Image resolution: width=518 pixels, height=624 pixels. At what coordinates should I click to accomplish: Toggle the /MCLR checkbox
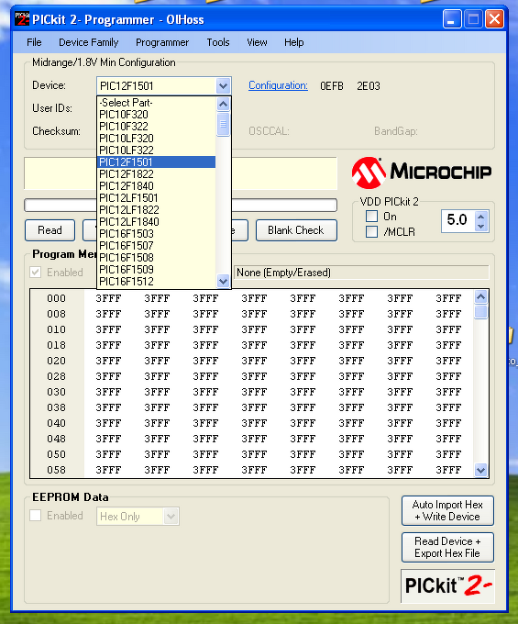point(371,231)
